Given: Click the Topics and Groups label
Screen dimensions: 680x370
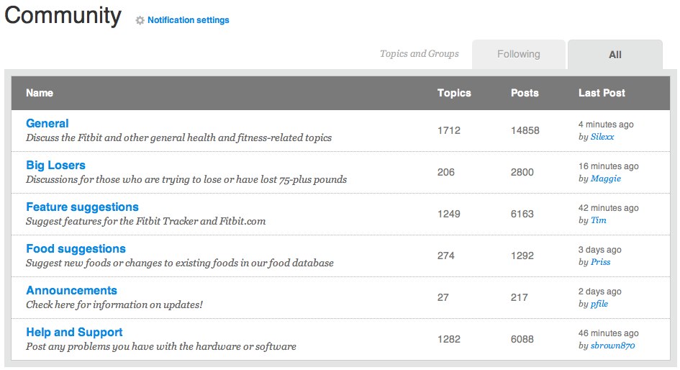Looking at the screenshot, I should [x=420, y=54].
